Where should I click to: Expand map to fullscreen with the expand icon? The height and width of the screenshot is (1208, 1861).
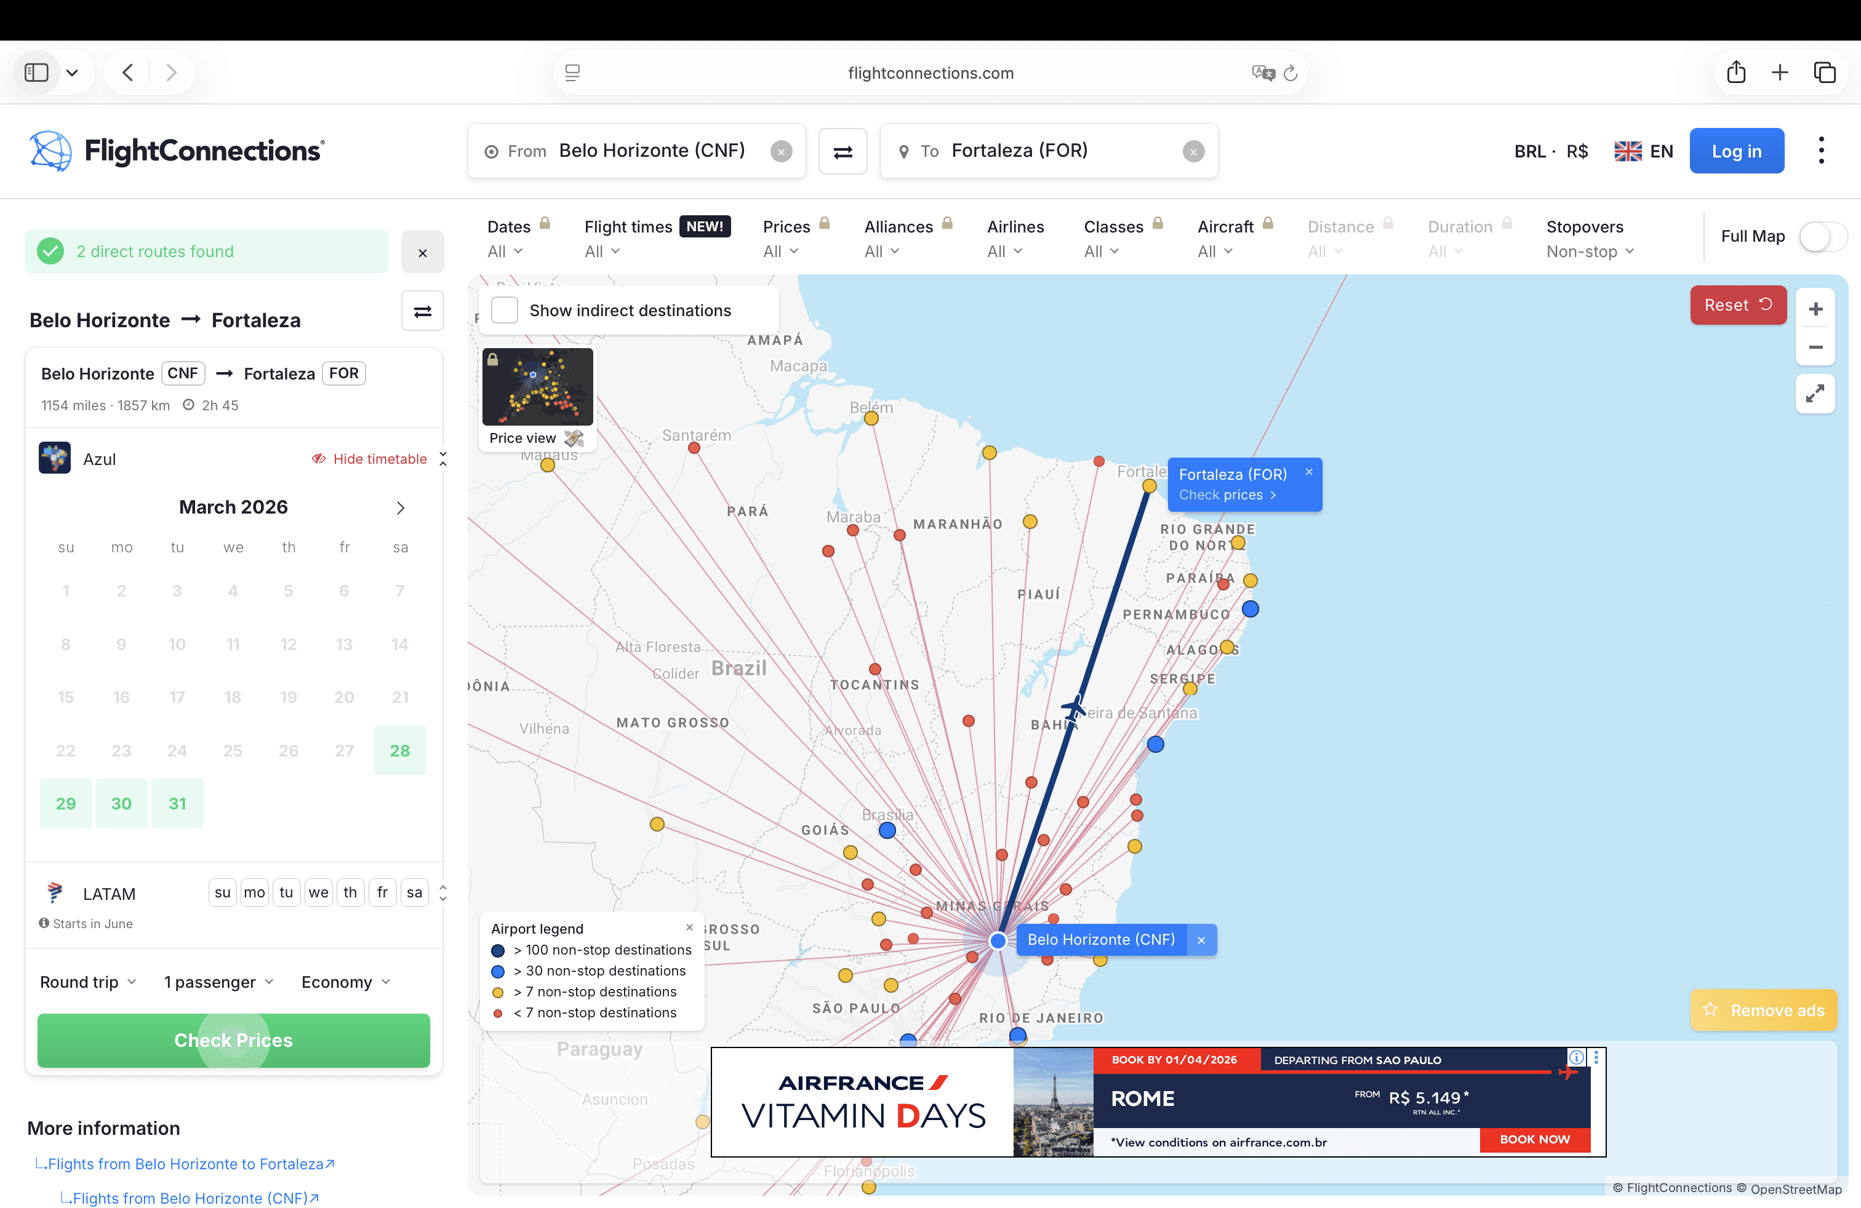[1815, 394]
